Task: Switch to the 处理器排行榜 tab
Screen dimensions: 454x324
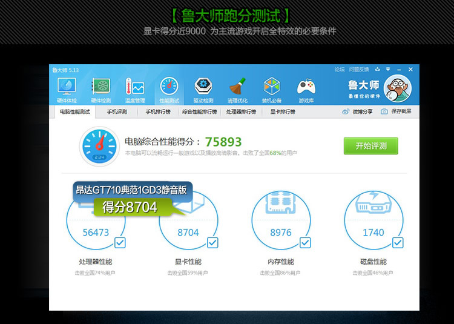Action: click(241, 112)
